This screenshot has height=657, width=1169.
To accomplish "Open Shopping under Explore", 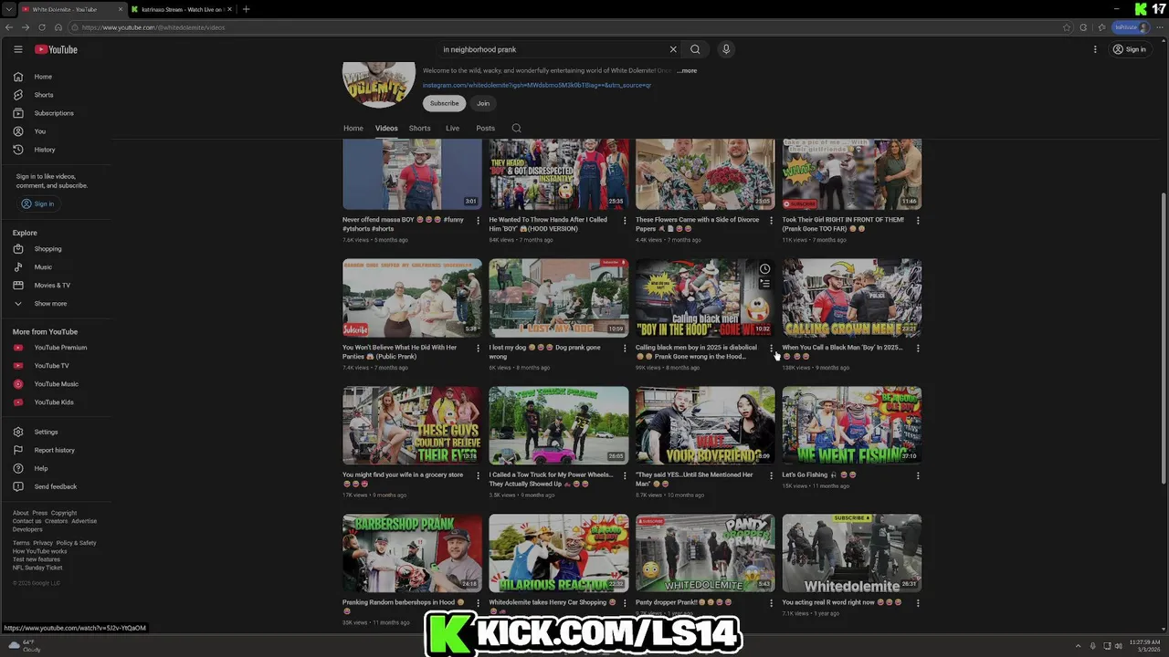I will click(x=57, y=249).
